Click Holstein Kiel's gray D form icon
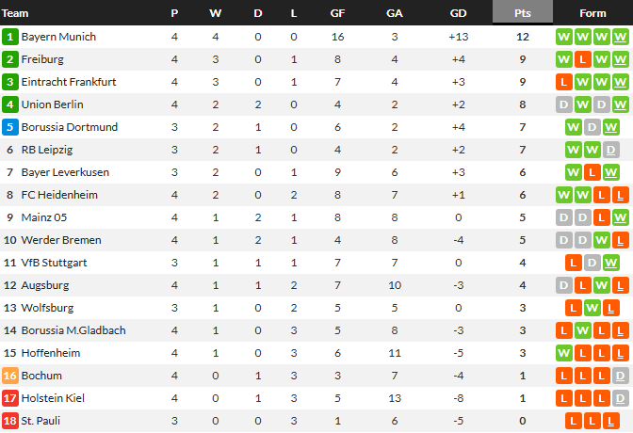633x433 pixels. click(619, 398)
